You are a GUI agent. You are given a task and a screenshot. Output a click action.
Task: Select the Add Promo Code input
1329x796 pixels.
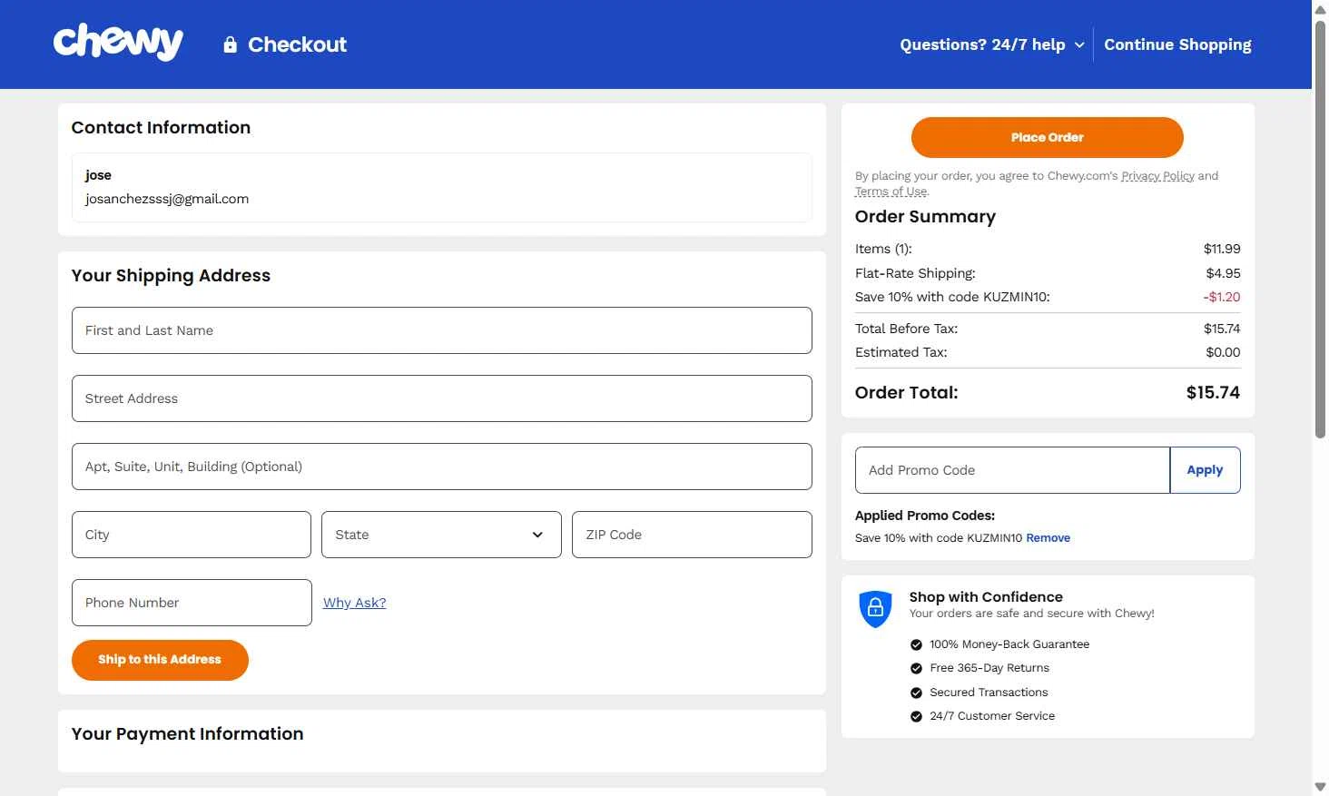[x=1011, y=470]
